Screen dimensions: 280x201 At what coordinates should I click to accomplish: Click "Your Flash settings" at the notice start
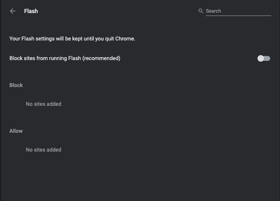[31, 39]
